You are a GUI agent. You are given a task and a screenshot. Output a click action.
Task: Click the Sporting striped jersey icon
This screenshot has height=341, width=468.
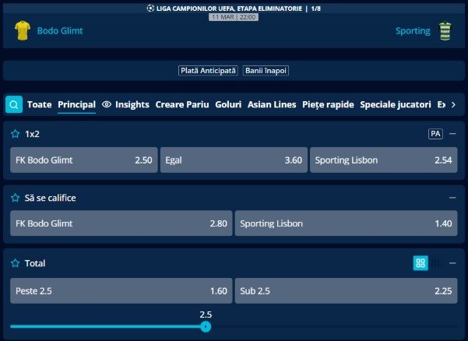tap(445, 30)
